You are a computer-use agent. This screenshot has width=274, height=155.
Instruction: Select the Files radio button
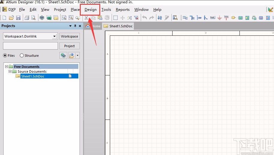(5, 56)
